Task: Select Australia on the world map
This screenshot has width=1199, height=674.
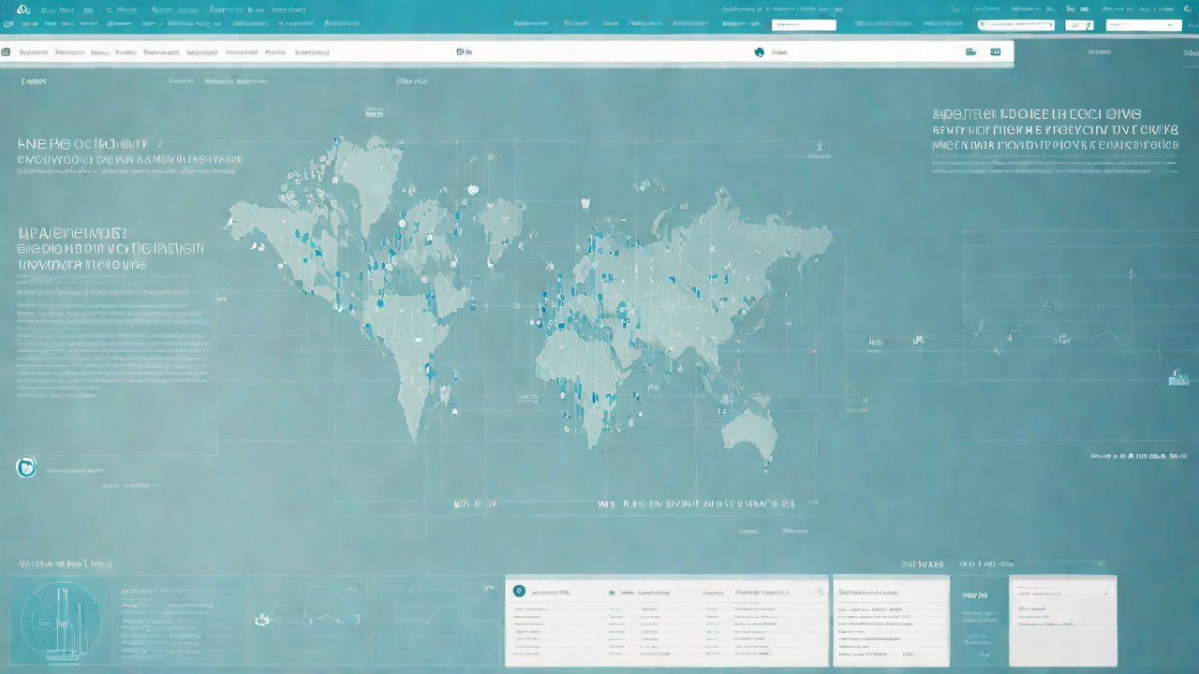Action: (x=751, y=432)
